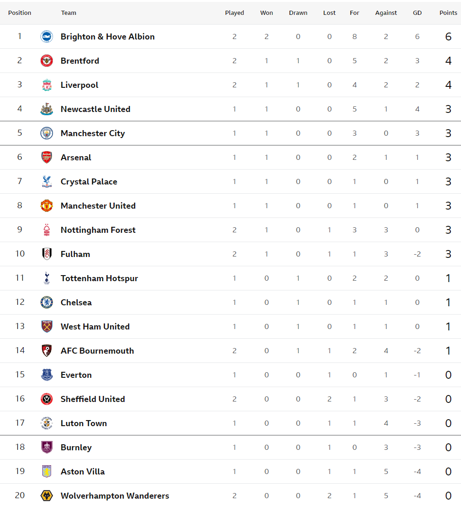
Task: Click the Wolverhampton Wanderers wolf crest
Action: click(46, 496)
